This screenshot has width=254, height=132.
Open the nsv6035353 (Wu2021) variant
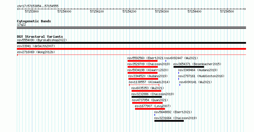click(x=148, y=88)
